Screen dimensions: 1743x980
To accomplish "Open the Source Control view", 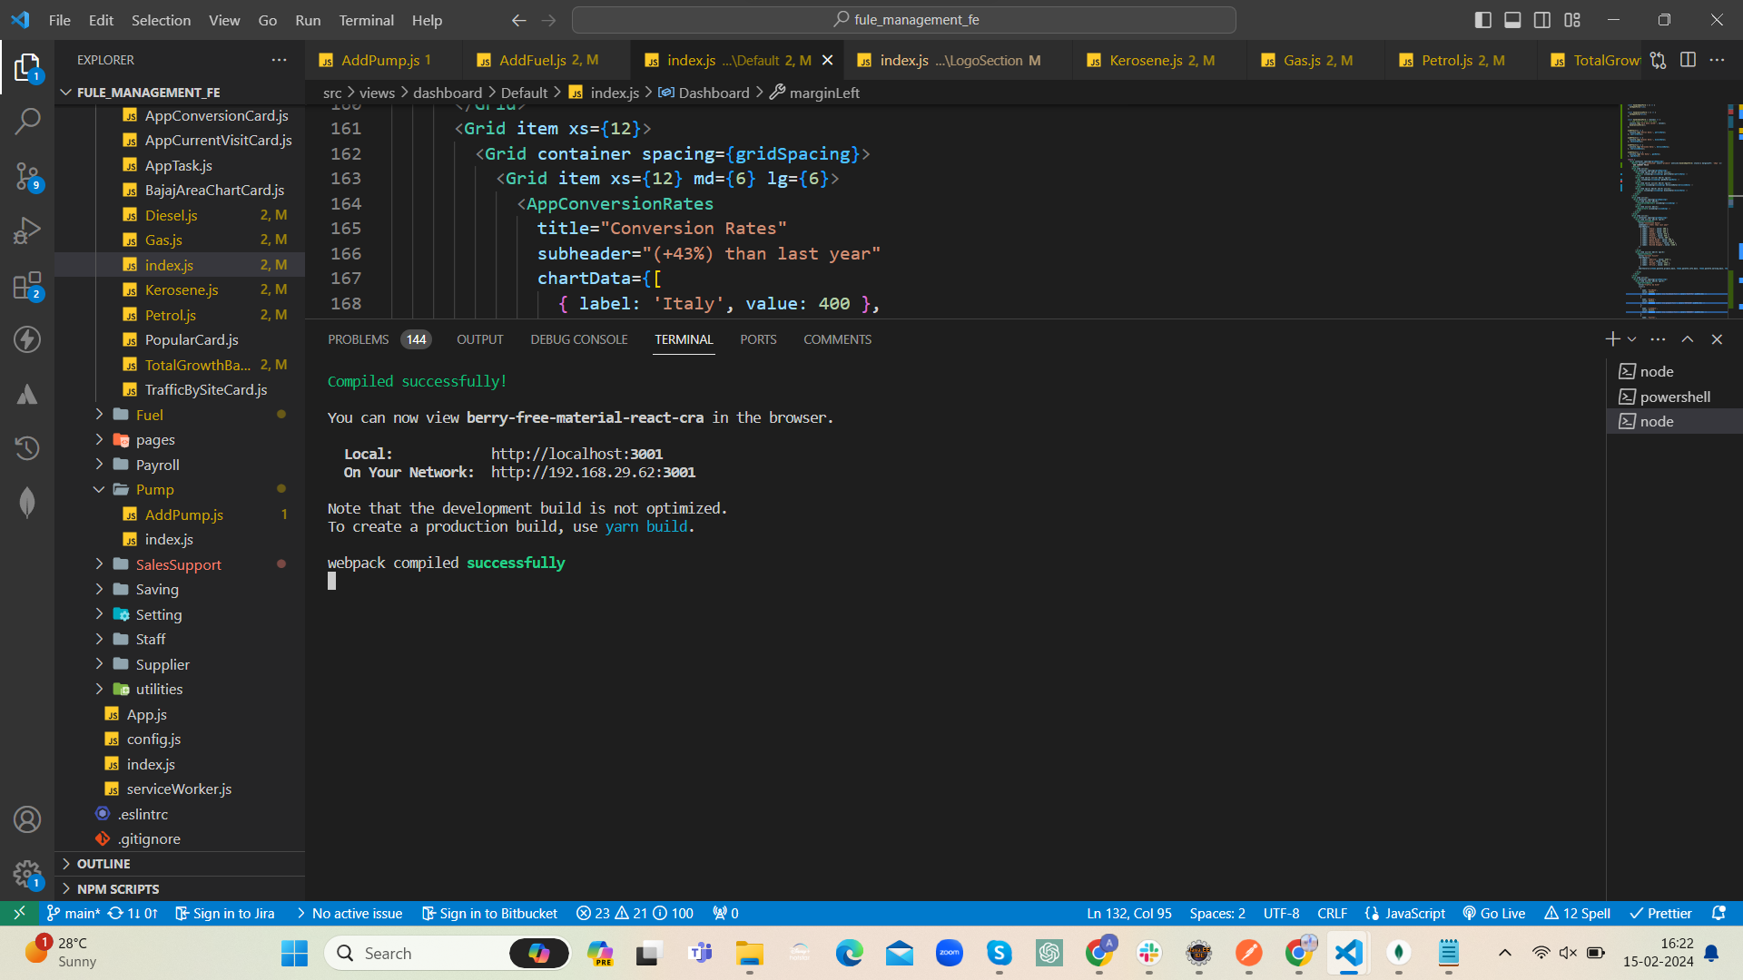I will tap(27, 176).
